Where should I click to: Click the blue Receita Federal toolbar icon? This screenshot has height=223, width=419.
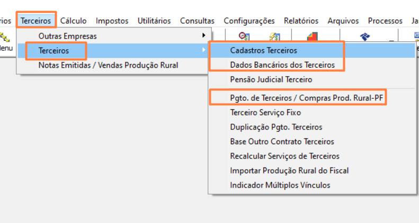coord(365,36)
